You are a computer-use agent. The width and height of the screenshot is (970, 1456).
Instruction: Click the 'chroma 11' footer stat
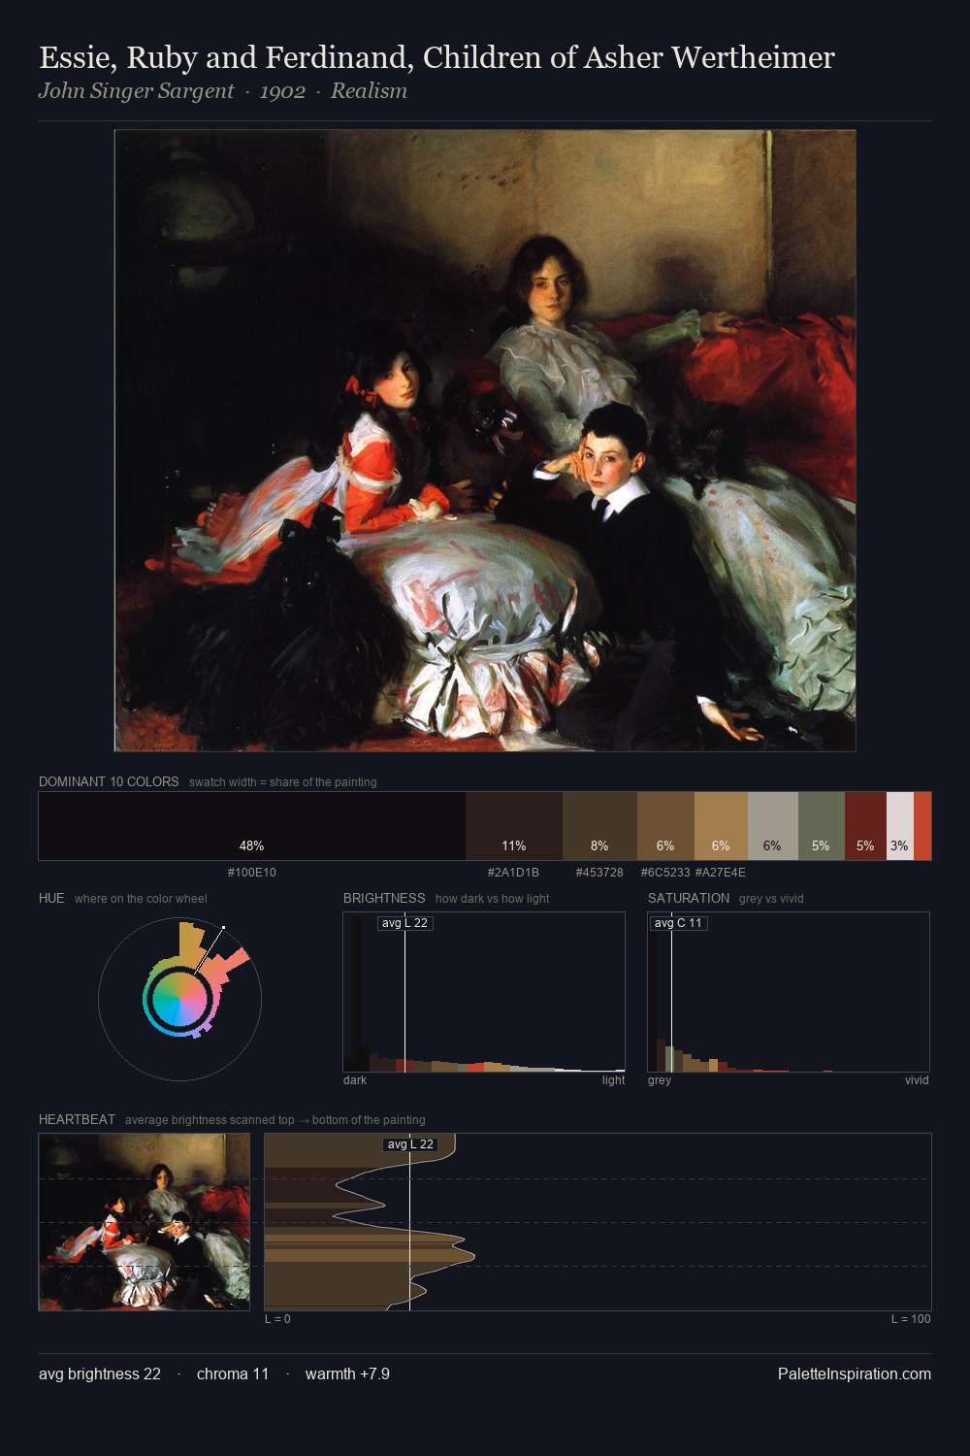233,1374
